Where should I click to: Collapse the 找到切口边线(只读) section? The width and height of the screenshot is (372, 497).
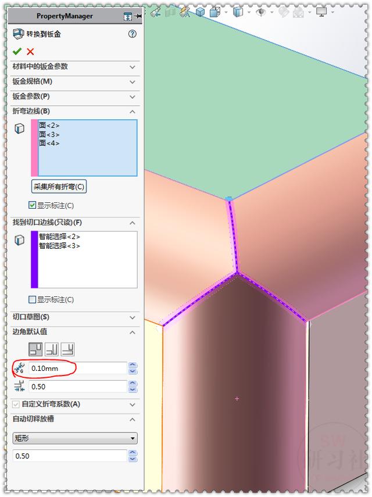pyautogui.click(x=133, y=223)
